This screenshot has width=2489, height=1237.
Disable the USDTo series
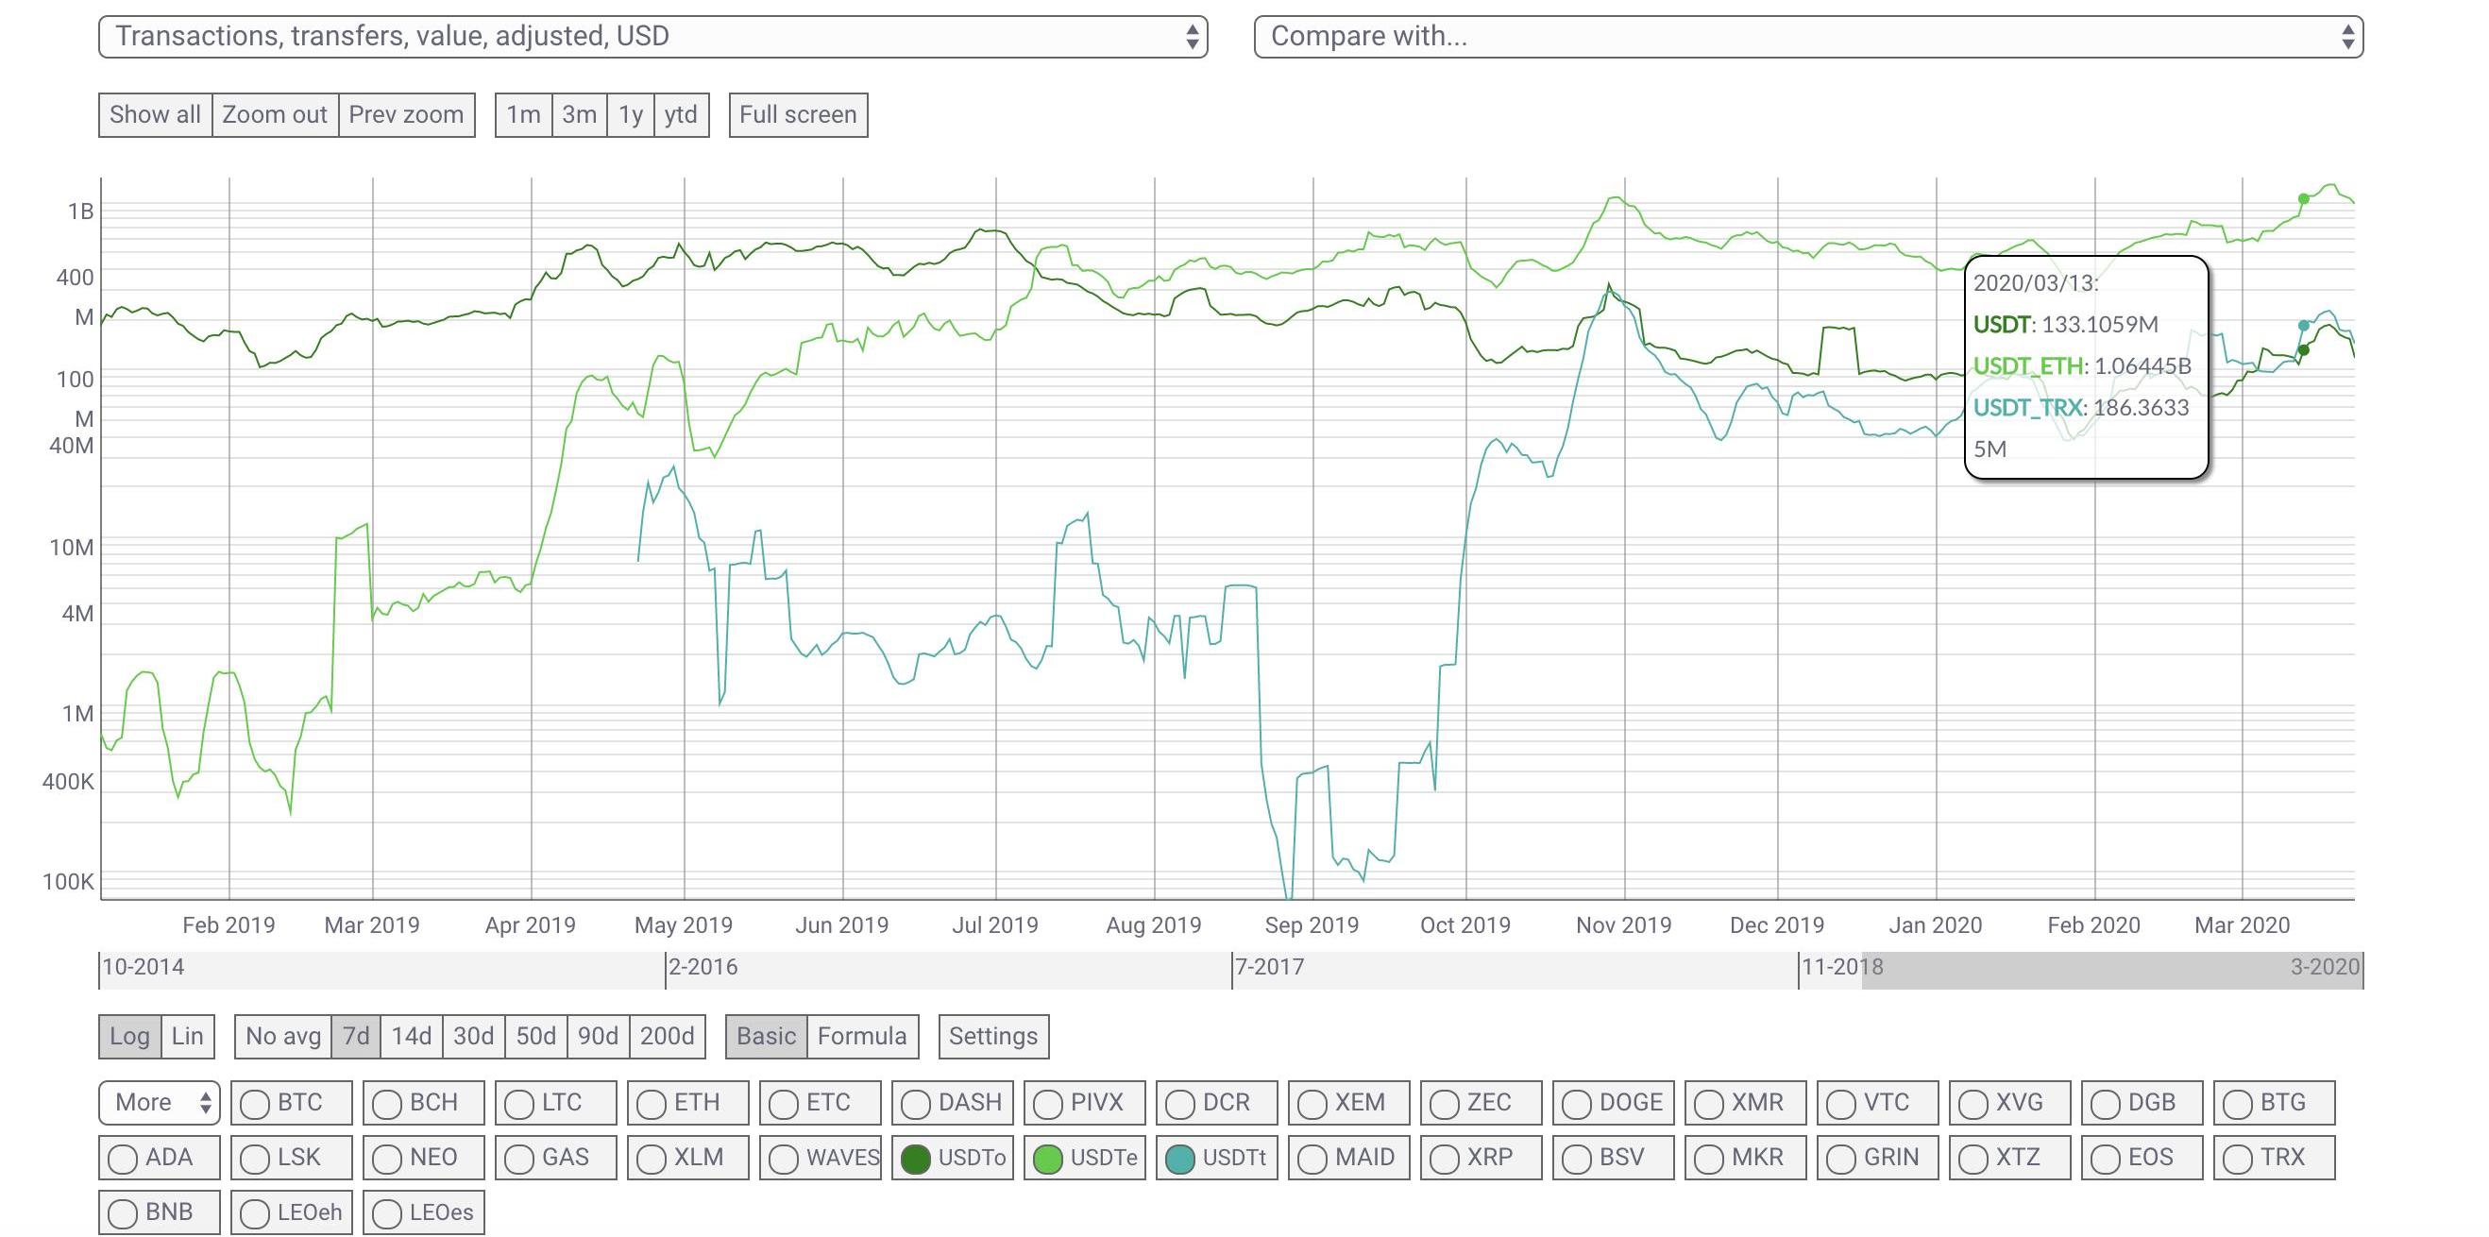953,1158
